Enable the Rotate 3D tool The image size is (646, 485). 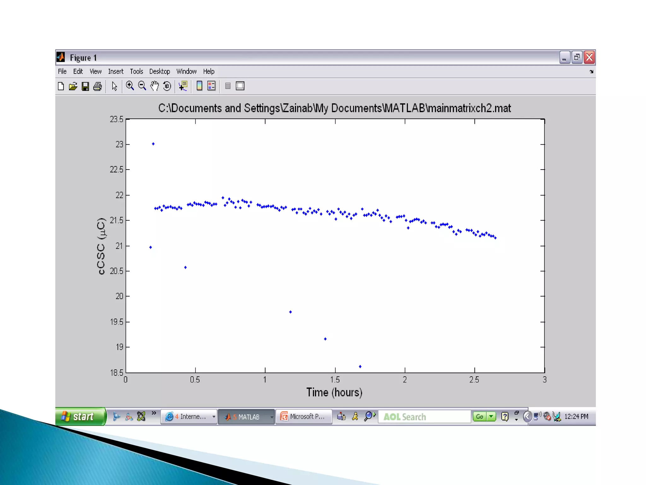pos(167,86)
